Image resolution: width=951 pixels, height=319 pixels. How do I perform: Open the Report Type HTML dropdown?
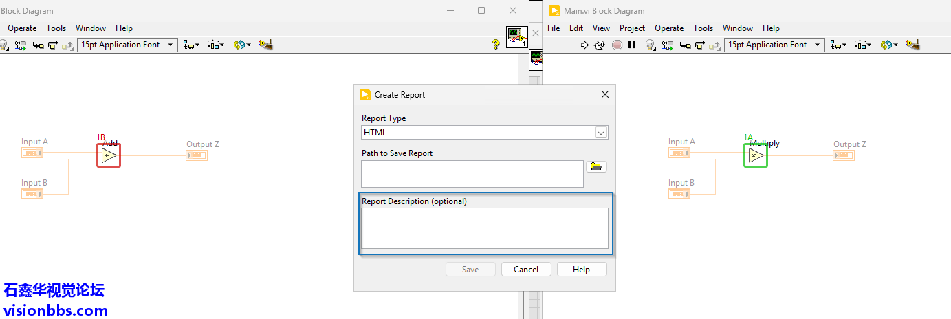(x=600, y=133)
